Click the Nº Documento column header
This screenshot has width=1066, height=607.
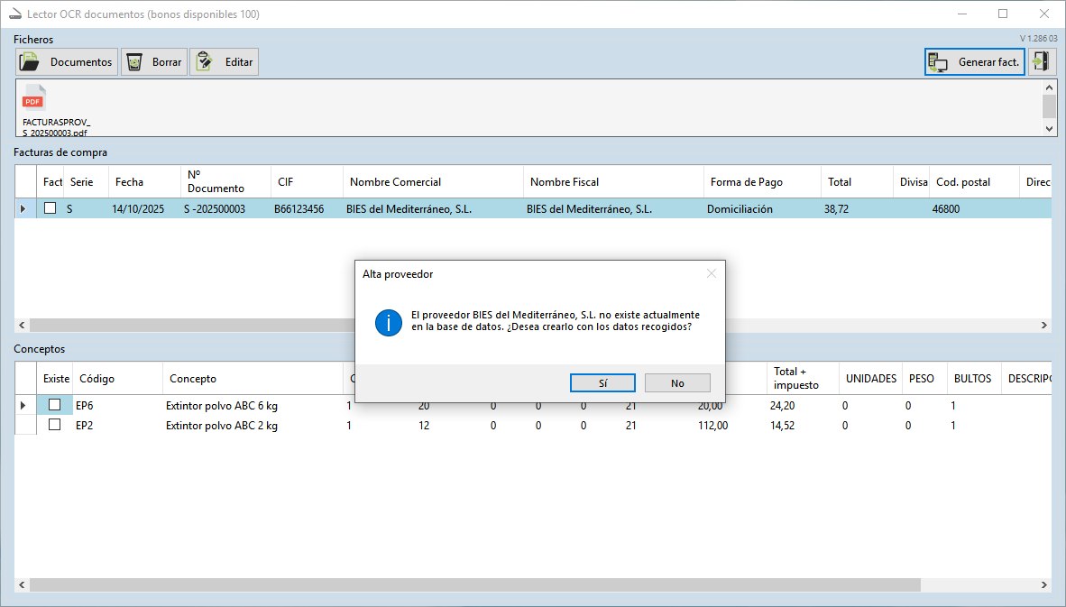[x=225, y=181]
